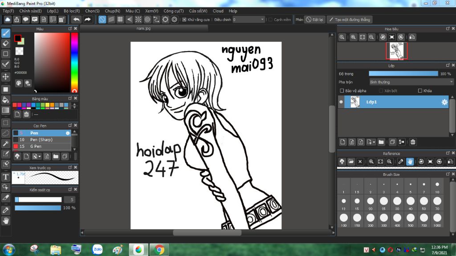Screen dimensions: 456x256
Task: Open the cloud icon in top toolbar
Action: point(8,20)
